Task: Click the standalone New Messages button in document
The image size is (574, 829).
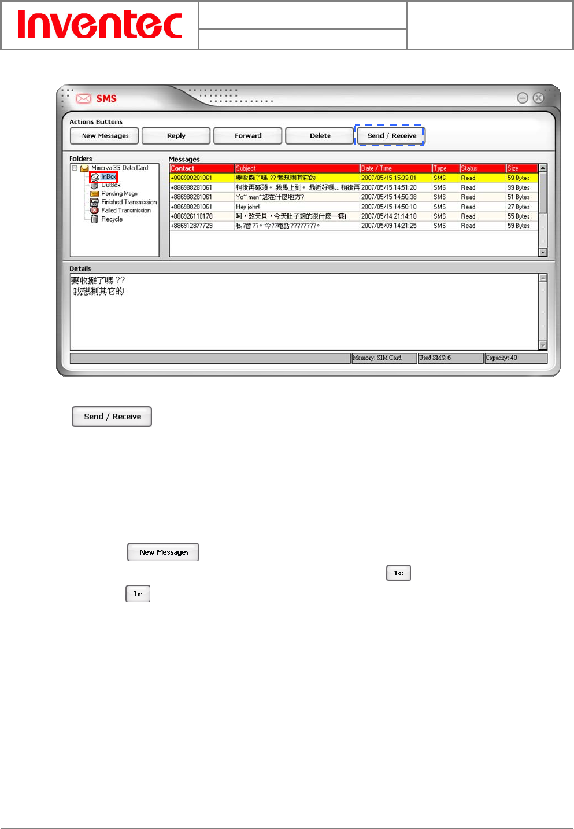Action: tap(163, 552)
